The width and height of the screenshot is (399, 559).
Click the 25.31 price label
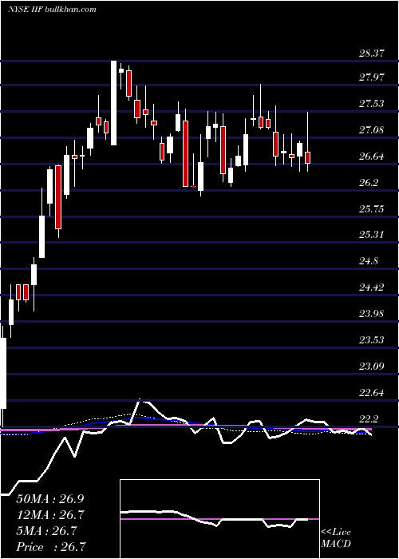pyautogui.click(x=372, y=235)
